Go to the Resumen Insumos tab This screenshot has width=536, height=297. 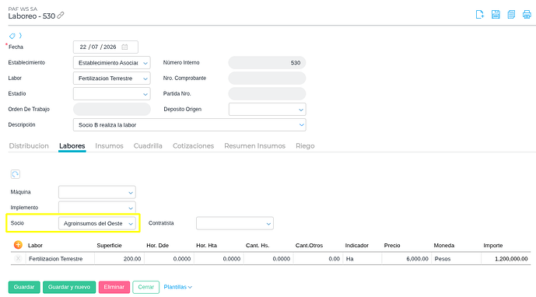tap(254, 146)
